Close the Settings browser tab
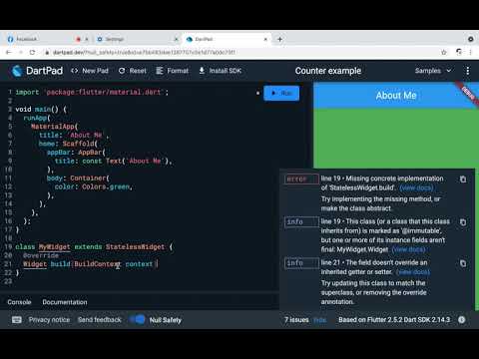479x359 pixels. coord(177,39)
